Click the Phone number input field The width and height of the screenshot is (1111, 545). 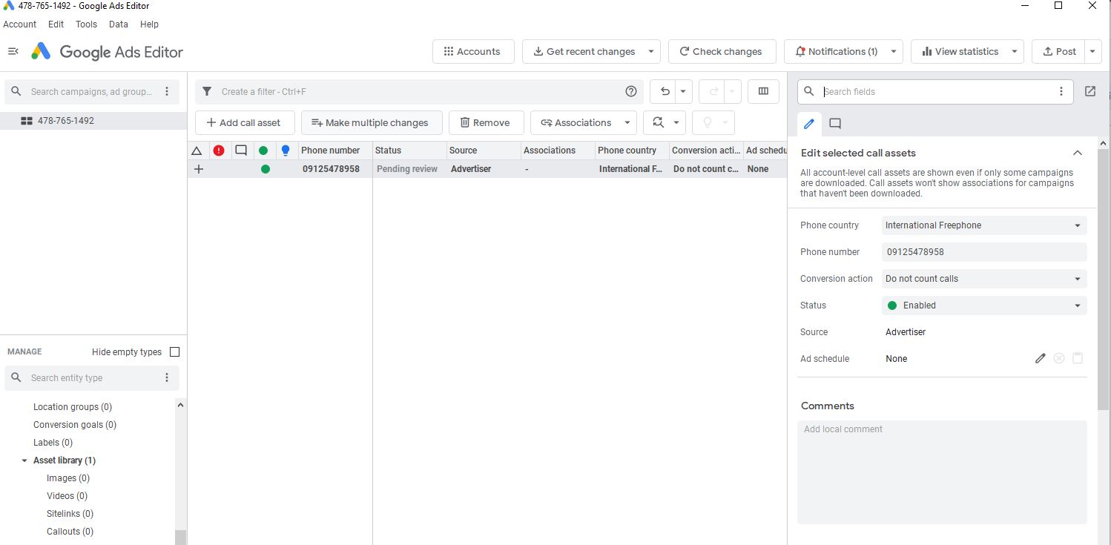pyautogui.click(x=984, y=252)
